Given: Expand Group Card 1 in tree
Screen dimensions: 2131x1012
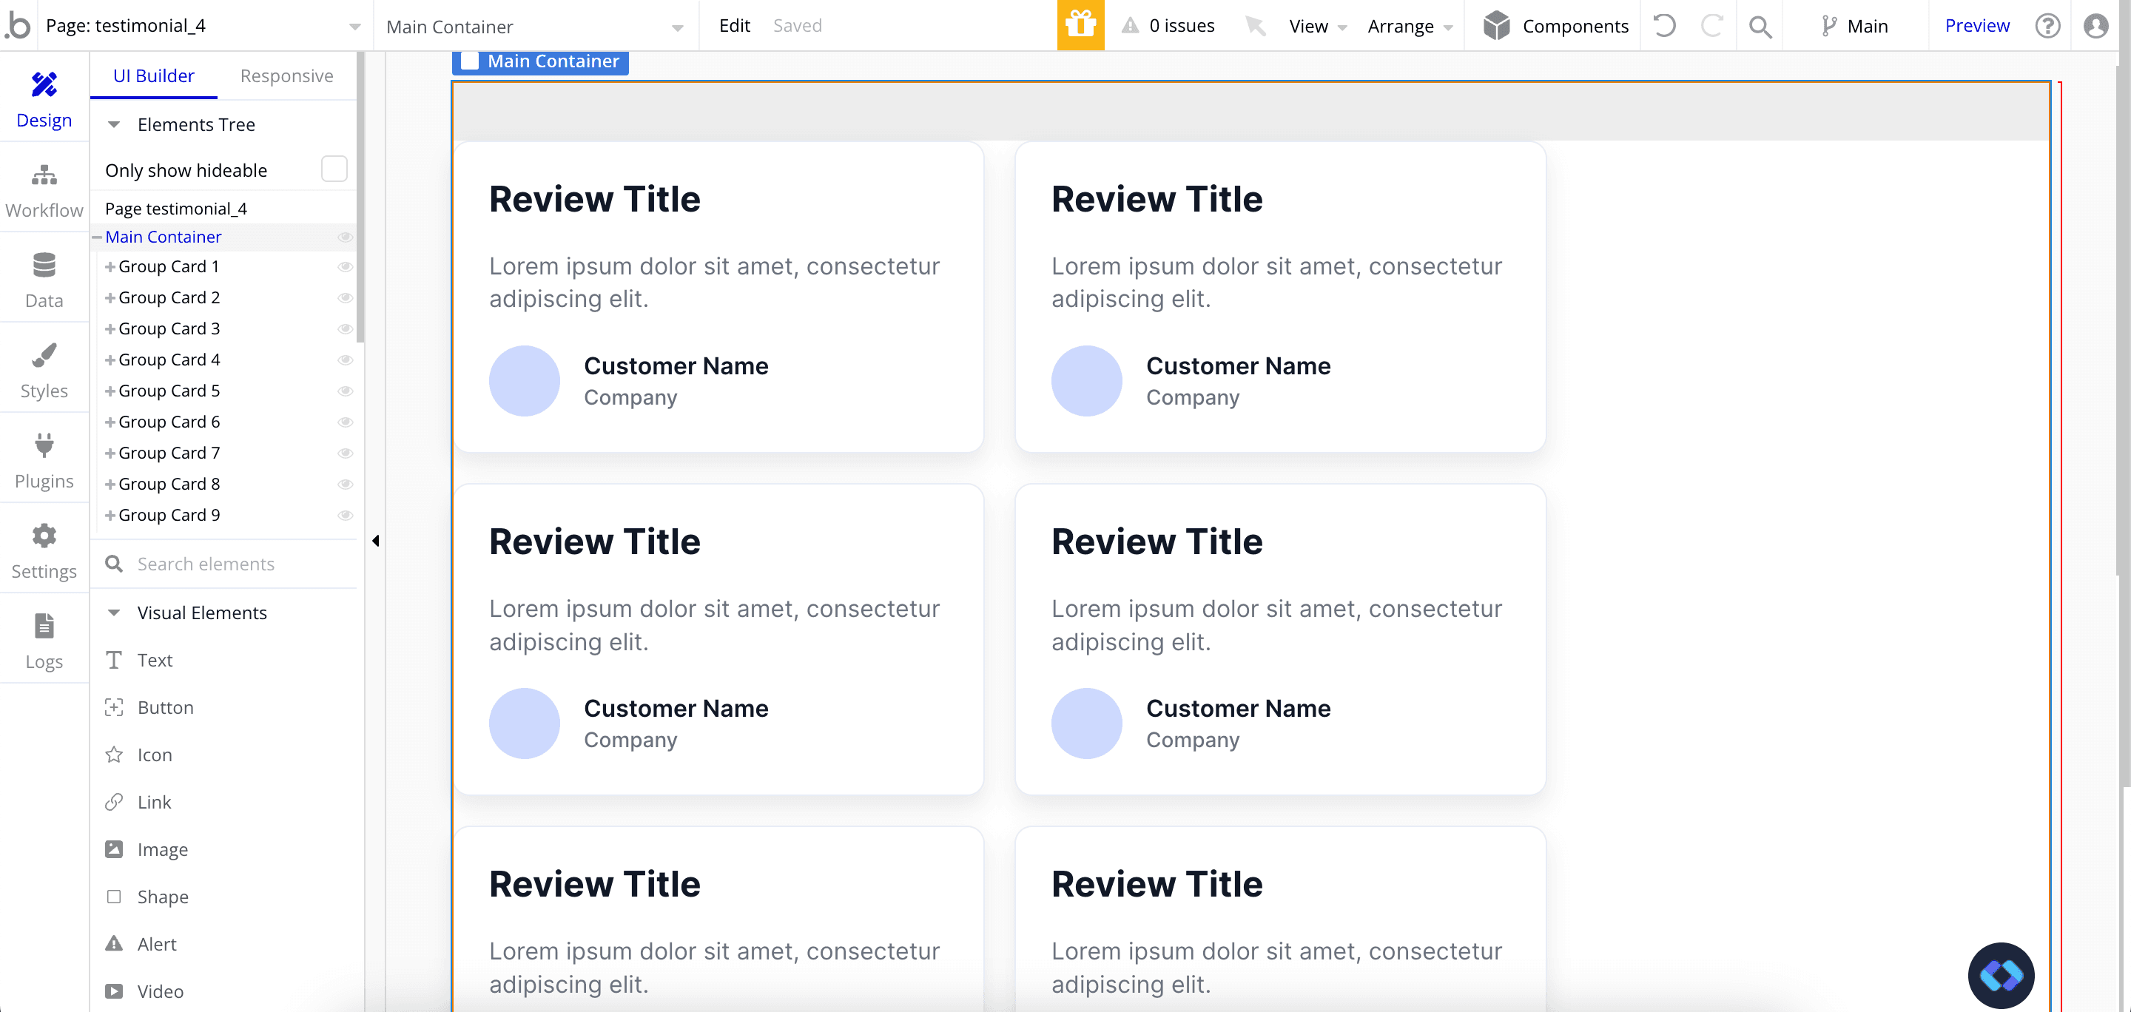Looking at the screenshot, I should [110, 266].
